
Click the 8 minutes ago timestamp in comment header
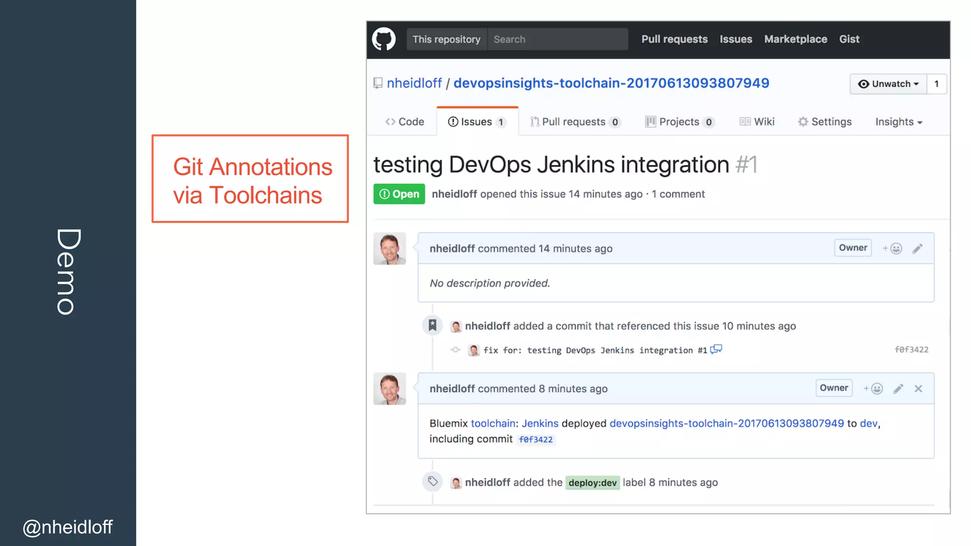(x=573, y=389)
